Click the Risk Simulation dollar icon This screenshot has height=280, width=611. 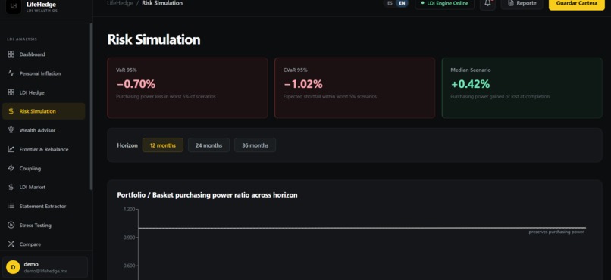pos(11,111)
